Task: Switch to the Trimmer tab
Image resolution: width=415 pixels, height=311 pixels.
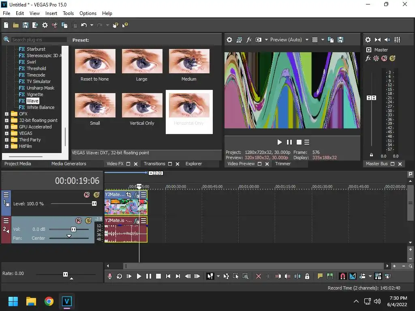Action: (x=282, y=164)
